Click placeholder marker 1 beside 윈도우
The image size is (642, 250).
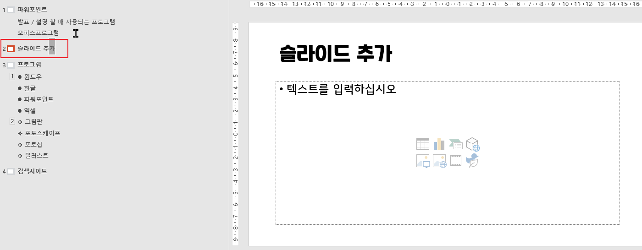pyautogui.click(x=12, y=76)
